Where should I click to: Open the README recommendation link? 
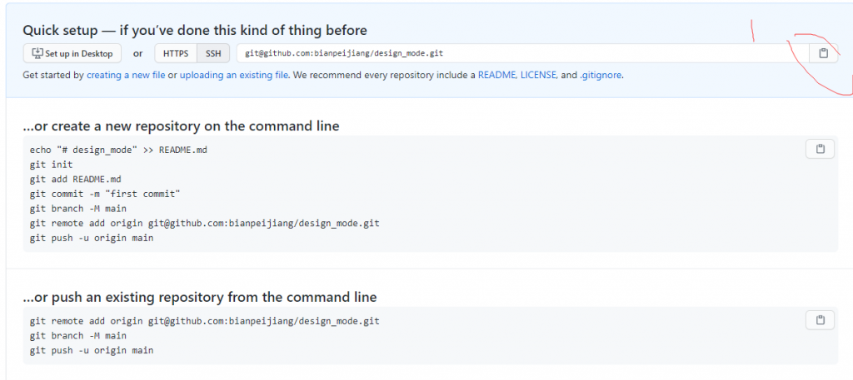[497, 76]
